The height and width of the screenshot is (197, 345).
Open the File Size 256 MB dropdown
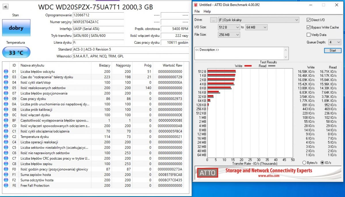tap(229, 35)
